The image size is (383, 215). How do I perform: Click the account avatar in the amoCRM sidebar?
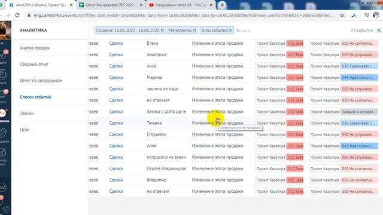[x=5, y=30]
